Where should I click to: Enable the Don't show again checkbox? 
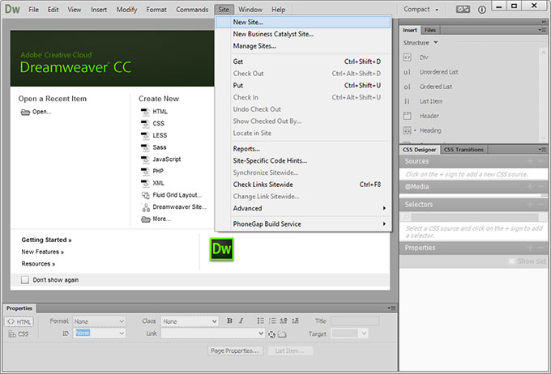[x=24, y=280]
